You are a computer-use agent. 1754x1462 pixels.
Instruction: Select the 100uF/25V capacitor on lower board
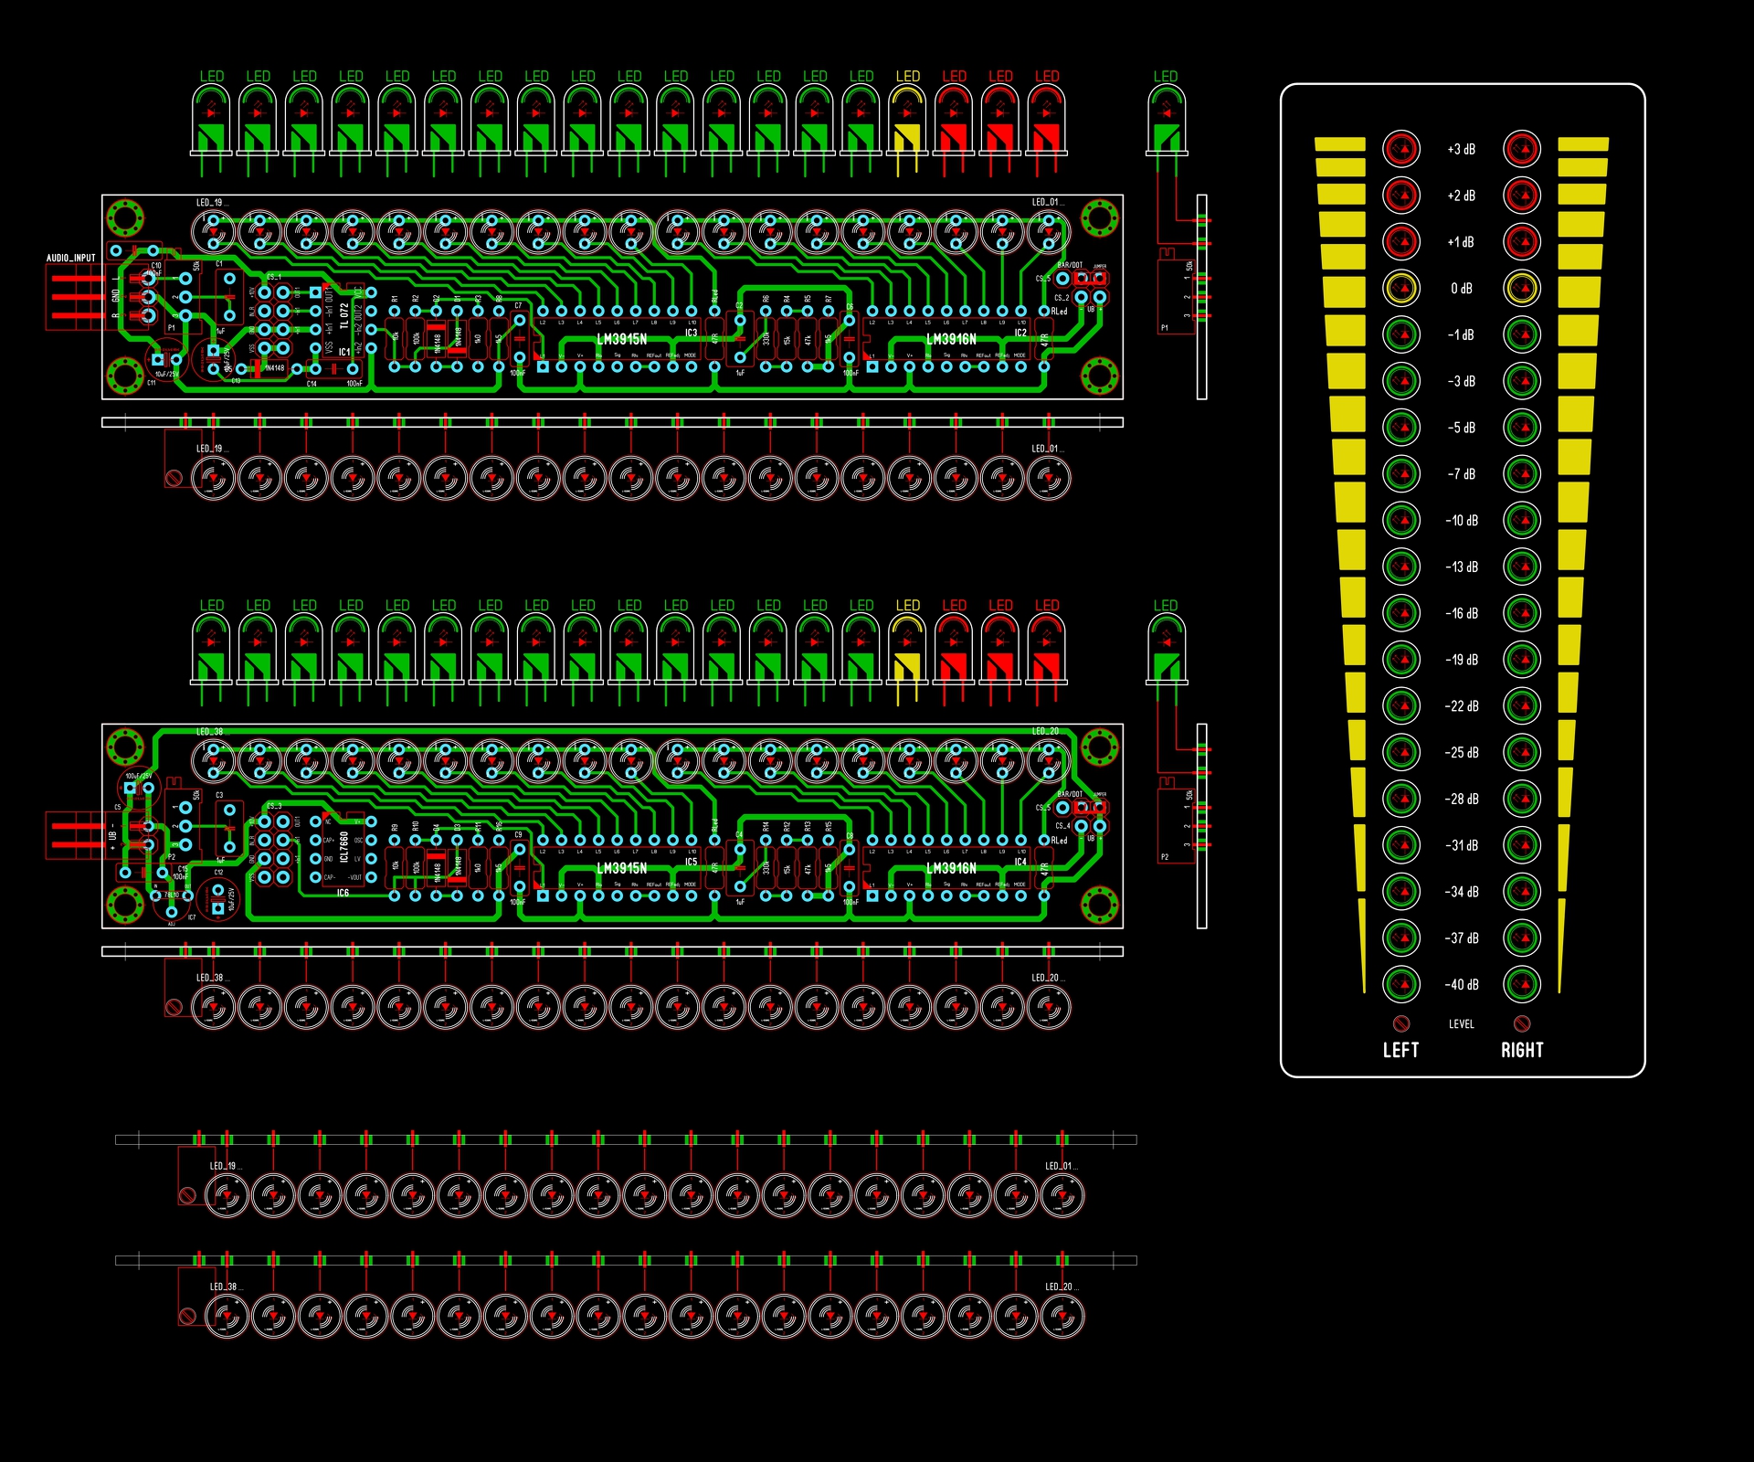(139, 788)
